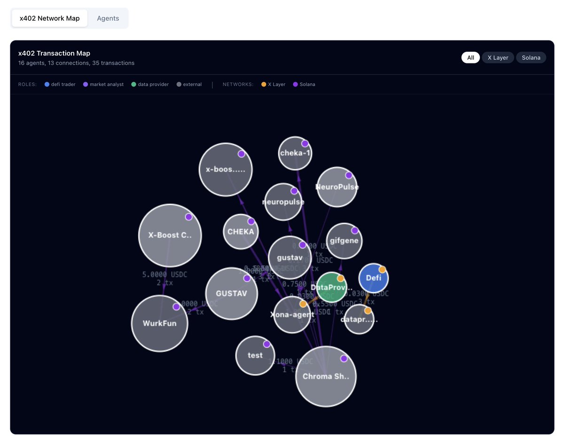Click the defi trader blue legend dot

(47, 85)
